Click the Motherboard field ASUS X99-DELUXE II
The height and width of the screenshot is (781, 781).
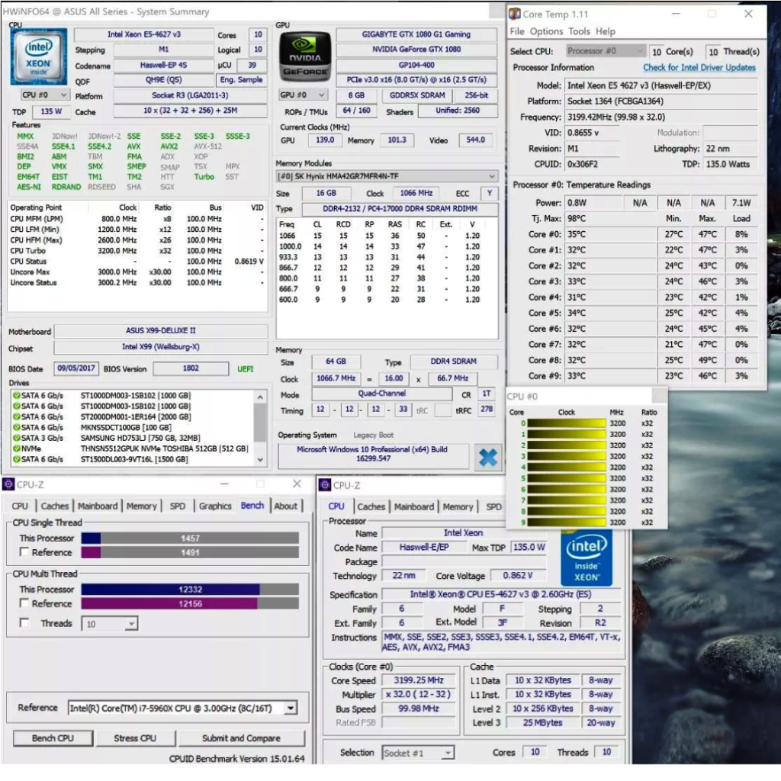click(x=161, y=331)
